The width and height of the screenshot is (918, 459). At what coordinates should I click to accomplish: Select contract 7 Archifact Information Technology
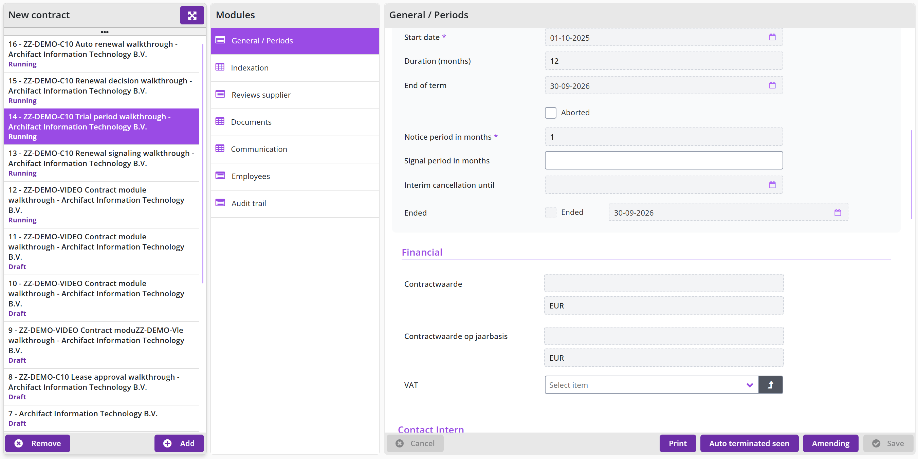click(x=102, y=418)
